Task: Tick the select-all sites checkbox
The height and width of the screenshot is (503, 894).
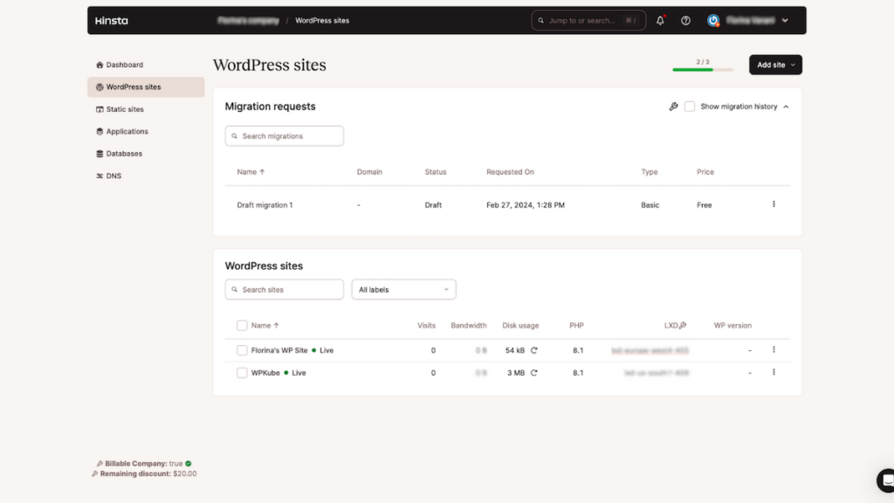Action: [x=242, y=326]
